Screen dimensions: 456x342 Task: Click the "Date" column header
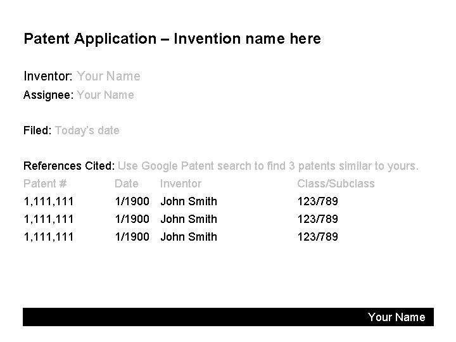pyautogui.click(x=126, y=184)
